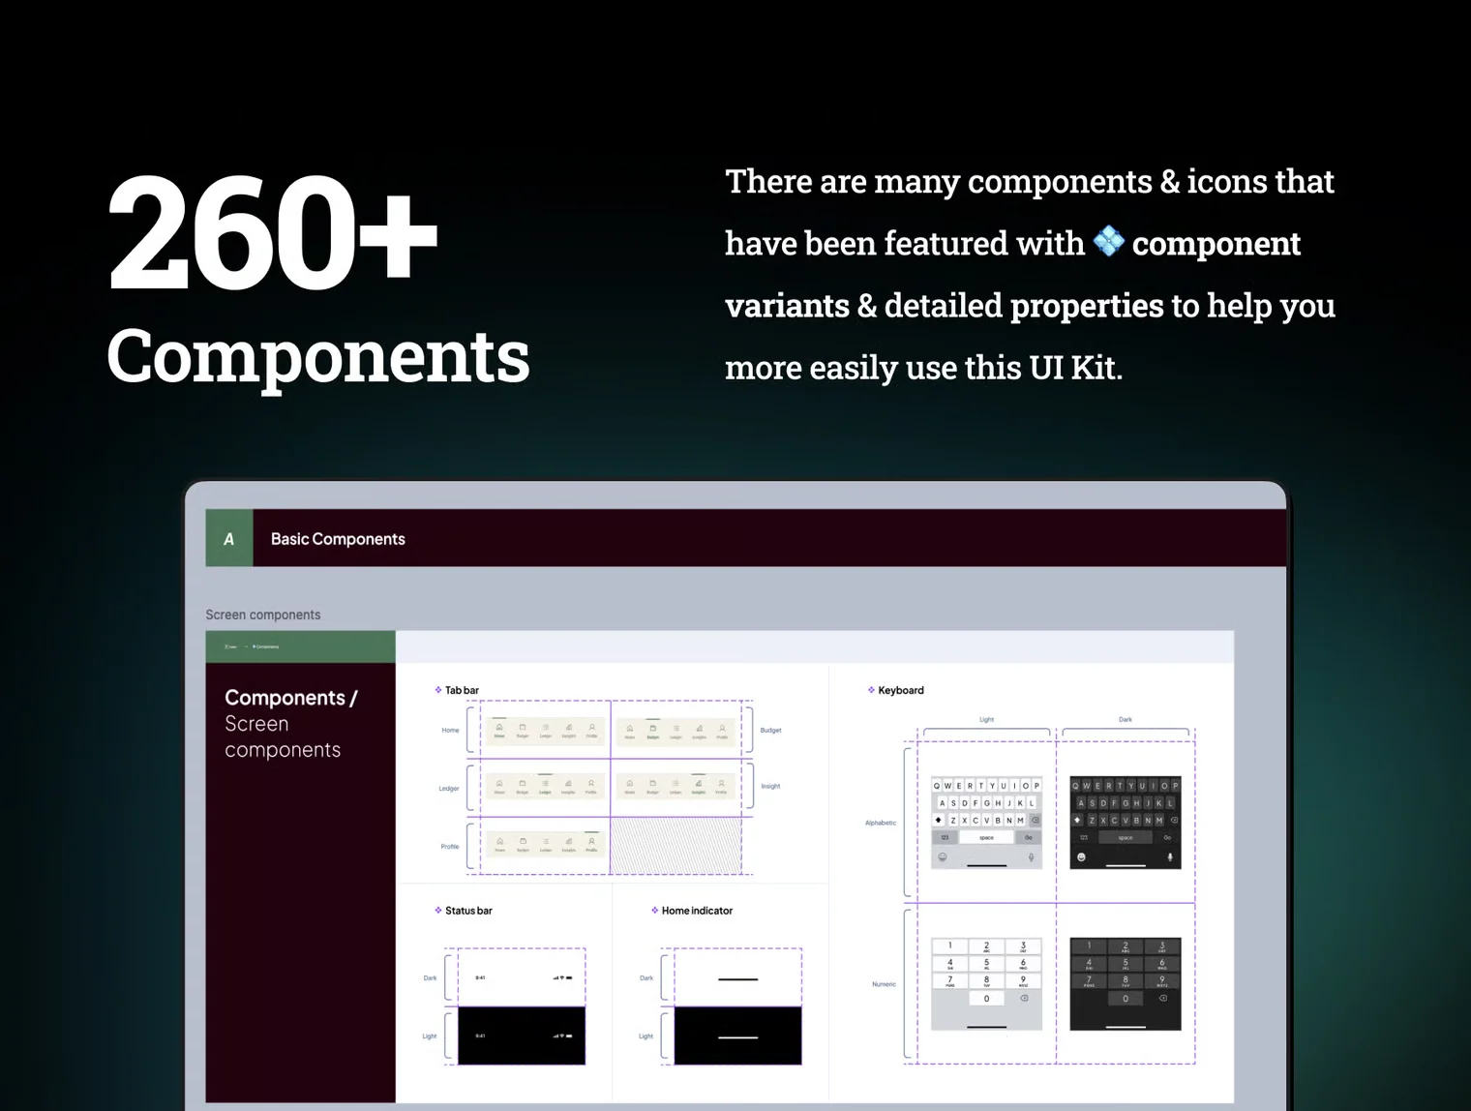Click the 'Alphabetic' keyboard row label
This screenshot has height=1111, width=1471.
pyautogui.click(x=881, y=823)
